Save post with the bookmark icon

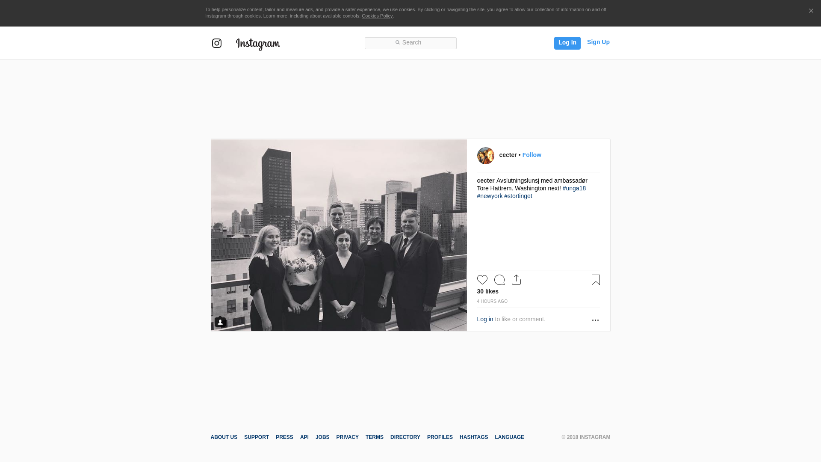click(596, 280)
